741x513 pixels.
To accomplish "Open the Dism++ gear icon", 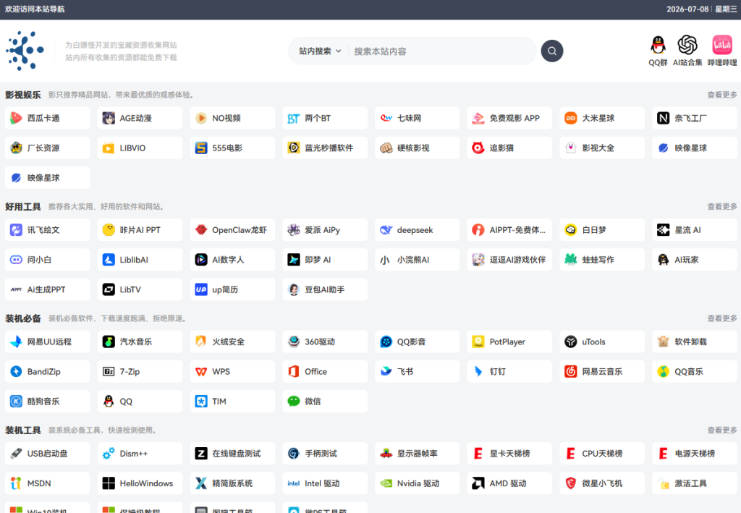I will click(x=109, y=454).
